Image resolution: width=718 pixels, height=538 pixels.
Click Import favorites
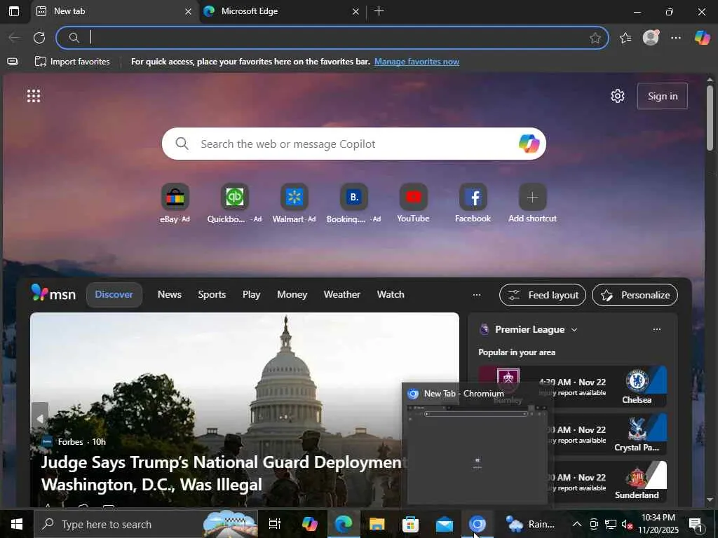[x=72, y=62]
